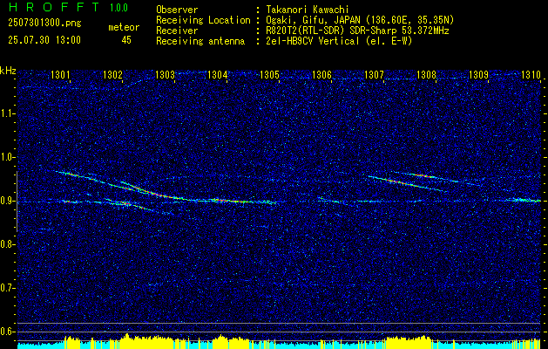Click time marker 1302
Image resolution: width=548 pixels, height=349 pixels.
coord(112,74)
